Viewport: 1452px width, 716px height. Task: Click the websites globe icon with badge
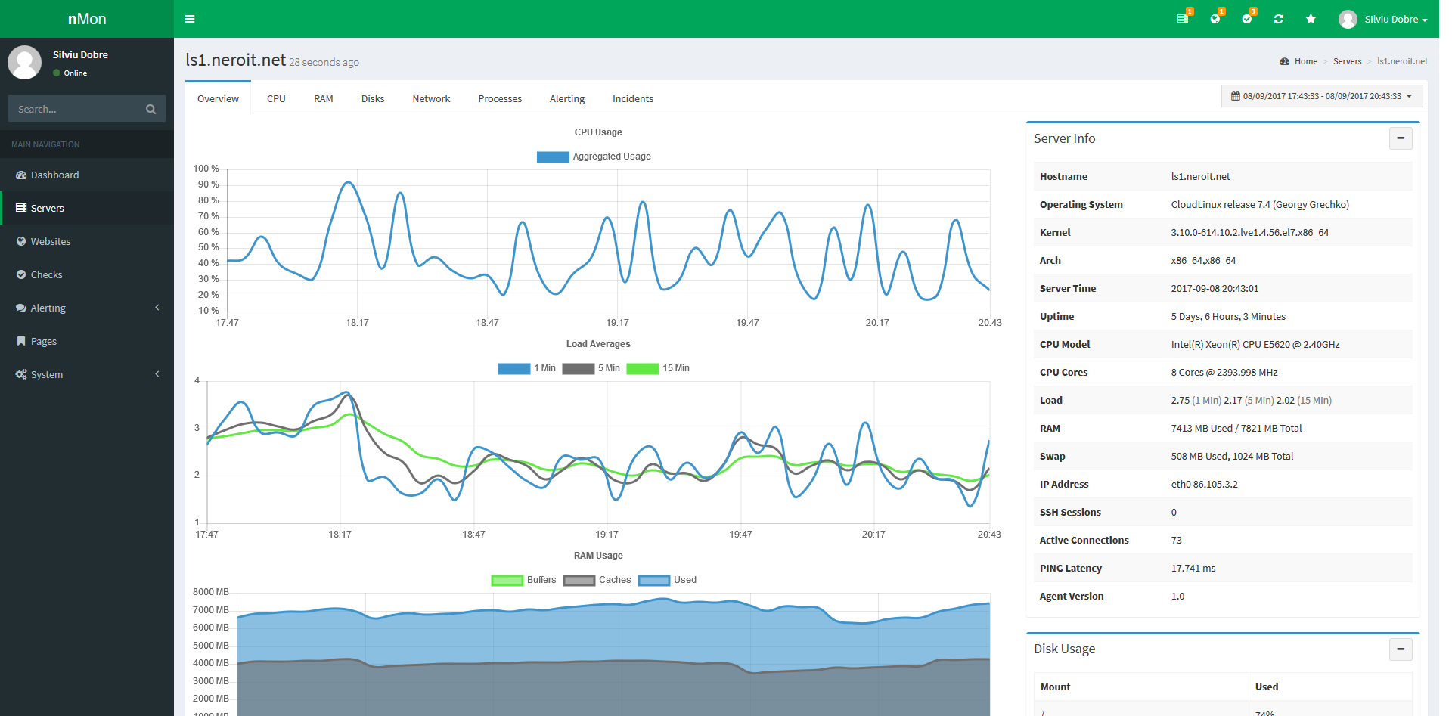(1215, 19)
